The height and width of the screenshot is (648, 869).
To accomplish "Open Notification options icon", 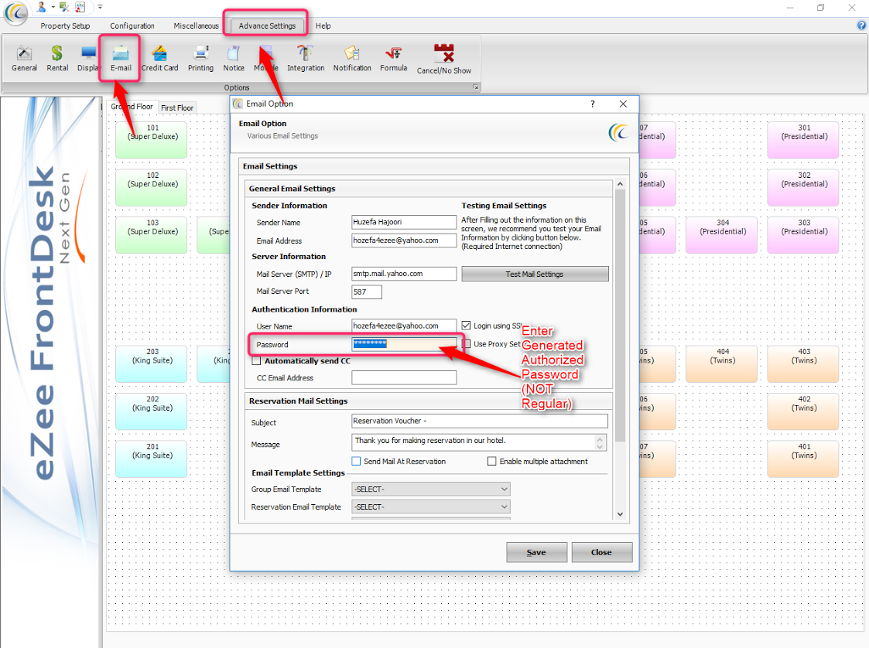I will tap(352, 59).
